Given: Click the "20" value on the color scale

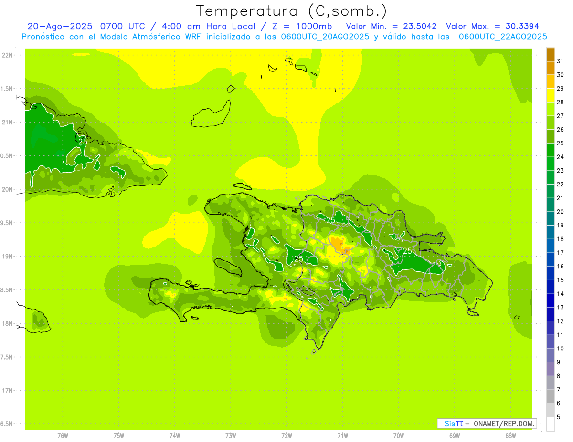Looking at the screenshot, I should pyautogui.click(x=561, y=212).
